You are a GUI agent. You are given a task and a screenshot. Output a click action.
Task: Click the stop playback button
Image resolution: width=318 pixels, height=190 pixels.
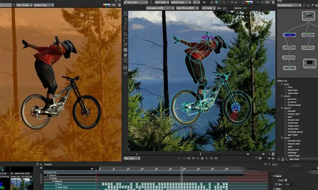click(202, 158)
